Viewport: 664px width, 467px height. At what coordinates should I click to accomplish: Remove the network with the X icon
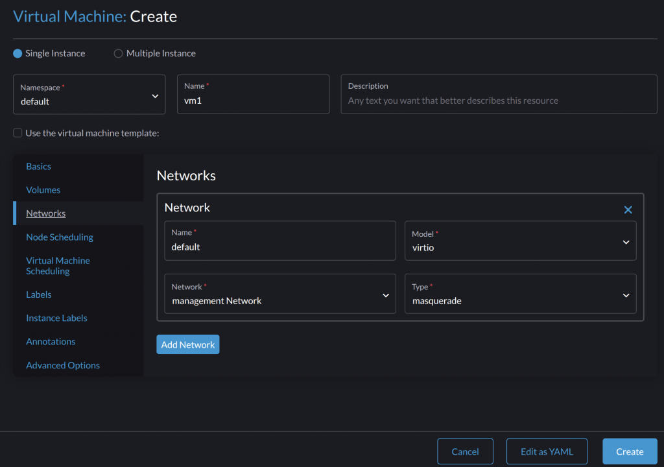pyautogui.click(x=628, y=210)
